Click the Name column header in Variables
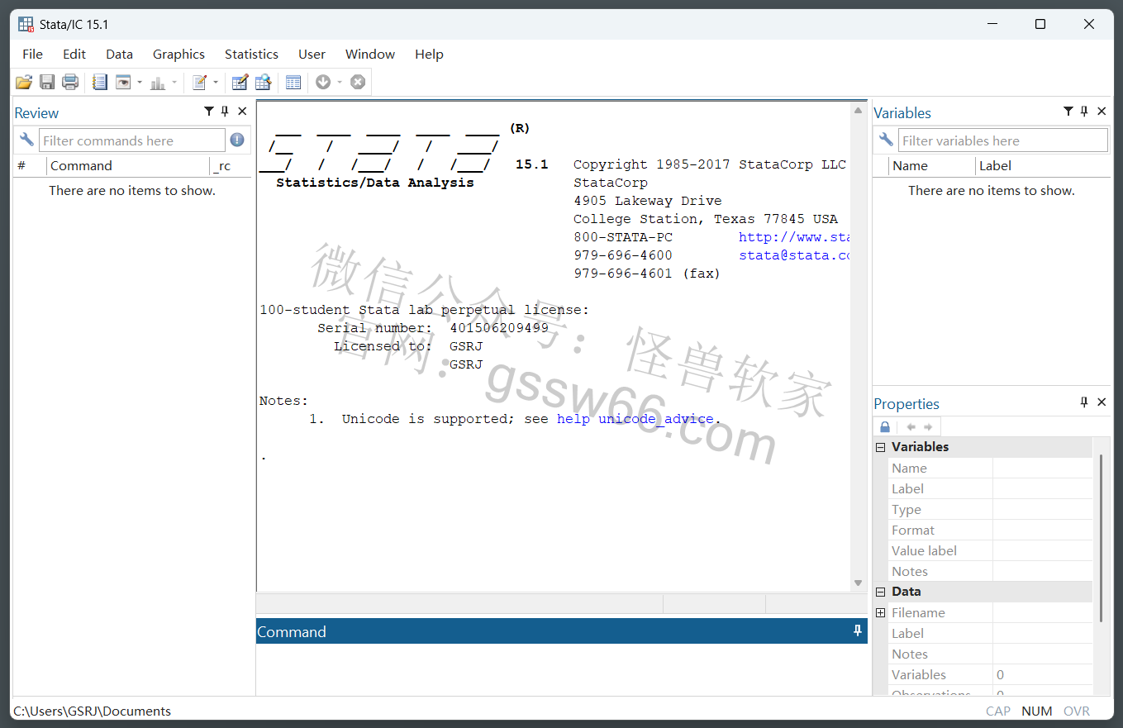Viewport: 1123px width, 728px height. 932,165
